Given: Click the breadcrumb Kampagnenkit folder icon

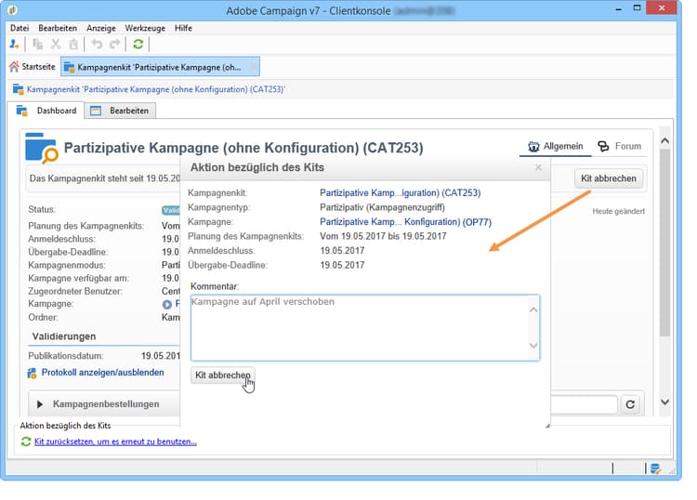Looking at the screenshot, I should [x=18, y=89].
